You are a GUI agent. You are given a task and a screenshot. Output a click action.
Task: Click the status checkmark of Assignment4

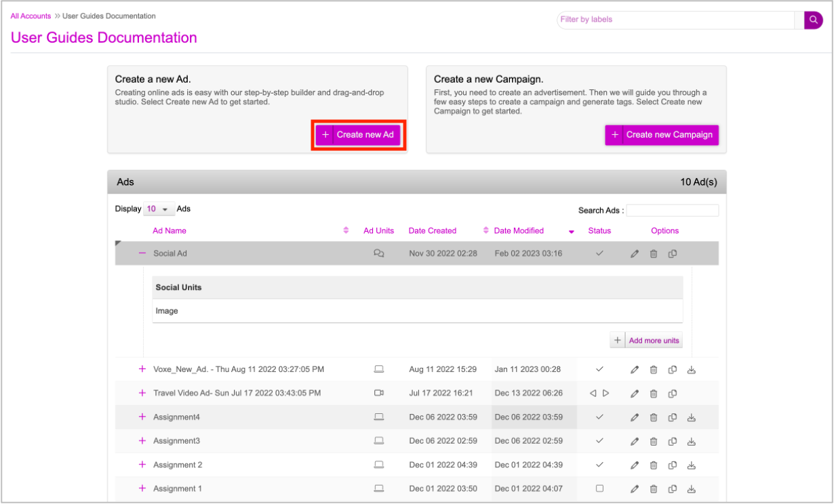599,417
